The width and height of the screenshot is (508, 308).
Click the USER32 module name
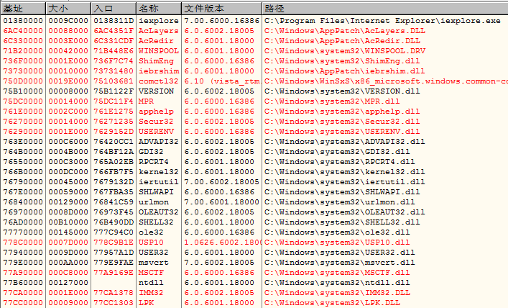pos(152,253)
